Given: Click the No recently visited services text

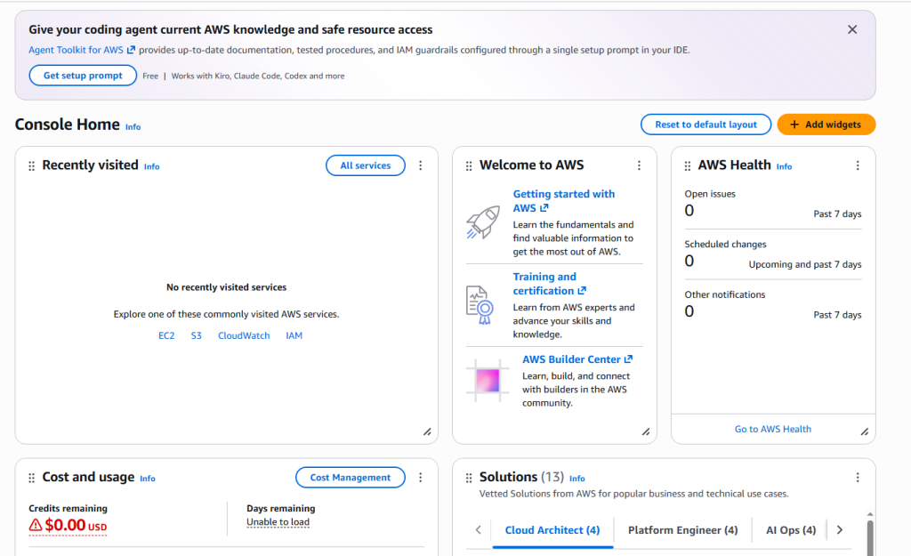Looking at the screenshot, I should 227,287.
